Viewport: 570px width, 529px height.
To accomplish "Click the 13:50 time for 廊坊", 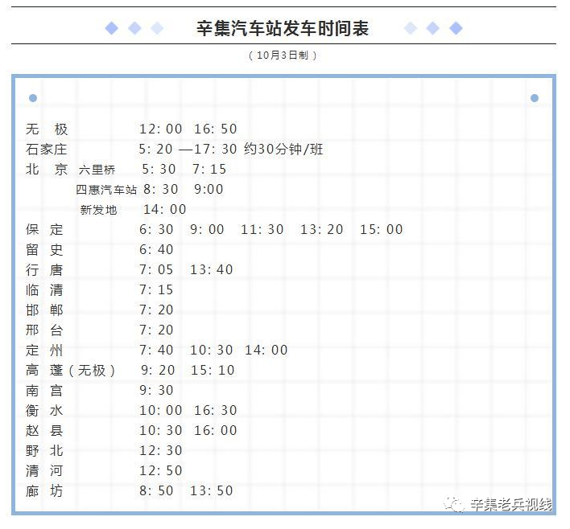I will point(212,491).
